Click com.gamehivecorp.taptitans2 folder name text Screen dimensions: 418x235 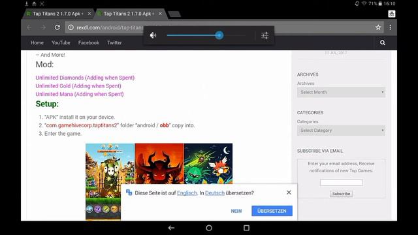pyautogui.click(x=82, y=125)
